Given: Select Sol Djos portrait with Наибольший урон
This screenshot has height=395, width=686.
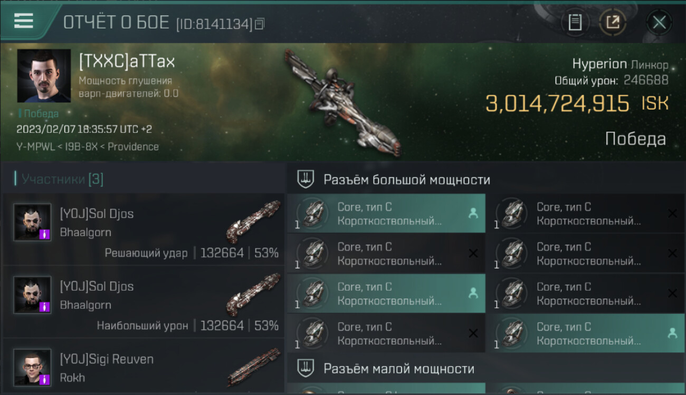Looking at the screenshot, I should (33, 295).
